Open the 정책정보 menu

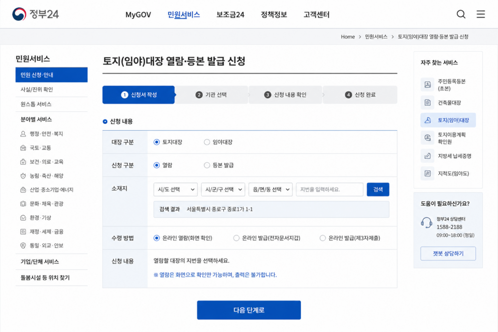274,15
